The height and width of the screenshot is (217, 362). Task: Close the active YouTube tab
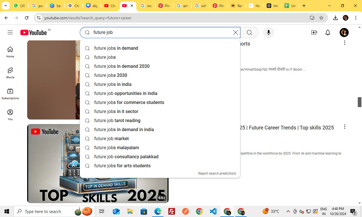pos(132,6)
